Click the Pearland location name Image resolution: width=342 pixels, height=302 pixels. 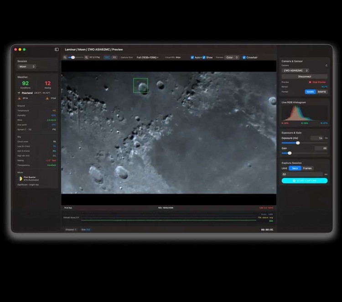click(x=27, y=93)
